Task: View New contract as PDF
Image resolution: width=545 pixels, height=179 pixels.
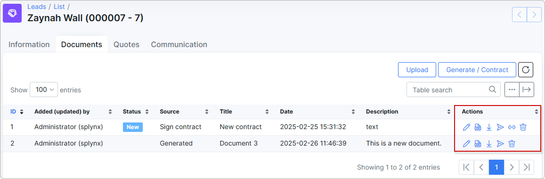Action: click(x=478, y=127)
